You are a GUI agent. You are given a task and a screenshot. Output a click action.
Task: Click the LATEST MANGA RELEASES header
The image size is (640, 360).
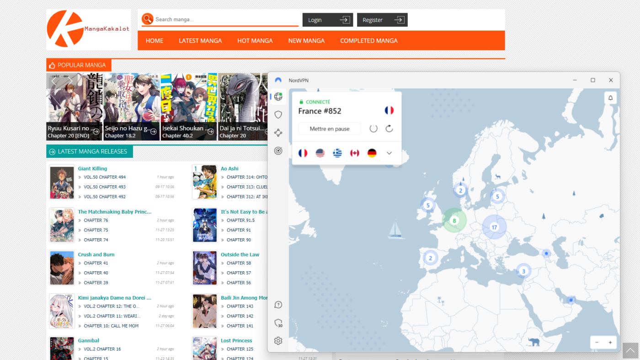click(90, 151)
